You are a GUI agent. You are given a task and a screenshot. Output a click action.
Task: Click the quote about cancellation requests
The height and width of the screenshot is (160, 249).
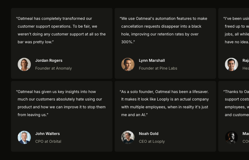164,30
